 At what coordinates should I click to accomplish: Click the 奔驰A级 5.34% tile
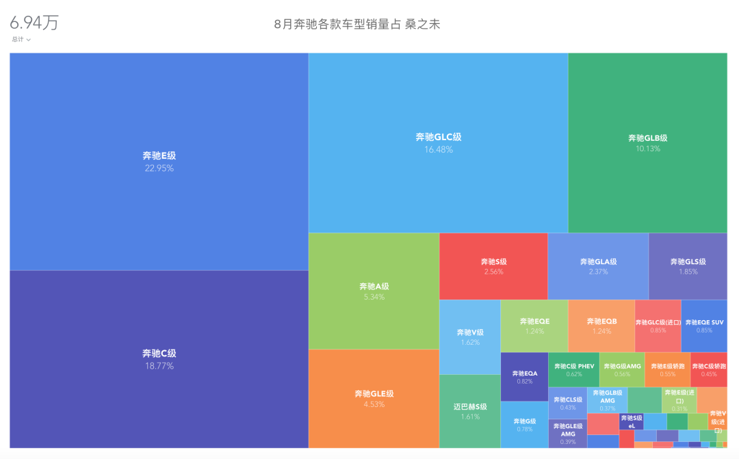374,291
